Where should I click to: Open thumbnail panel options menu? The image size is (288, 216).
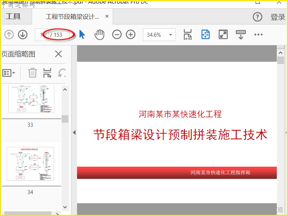click(9, 73)
